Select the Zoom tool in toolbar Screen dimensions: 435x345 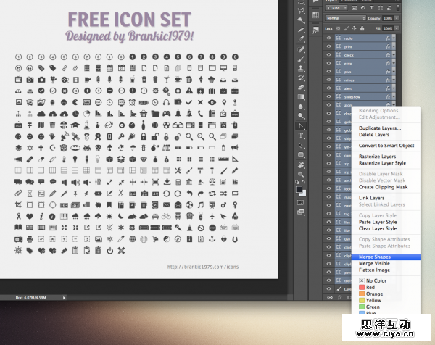[301, 175]
